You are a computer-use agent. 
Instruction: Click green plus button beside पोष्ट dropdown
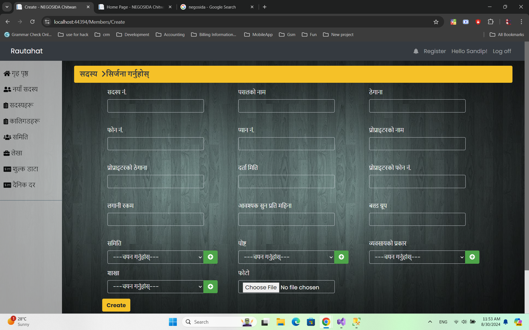pyautogui.click(x=341, y=257)
